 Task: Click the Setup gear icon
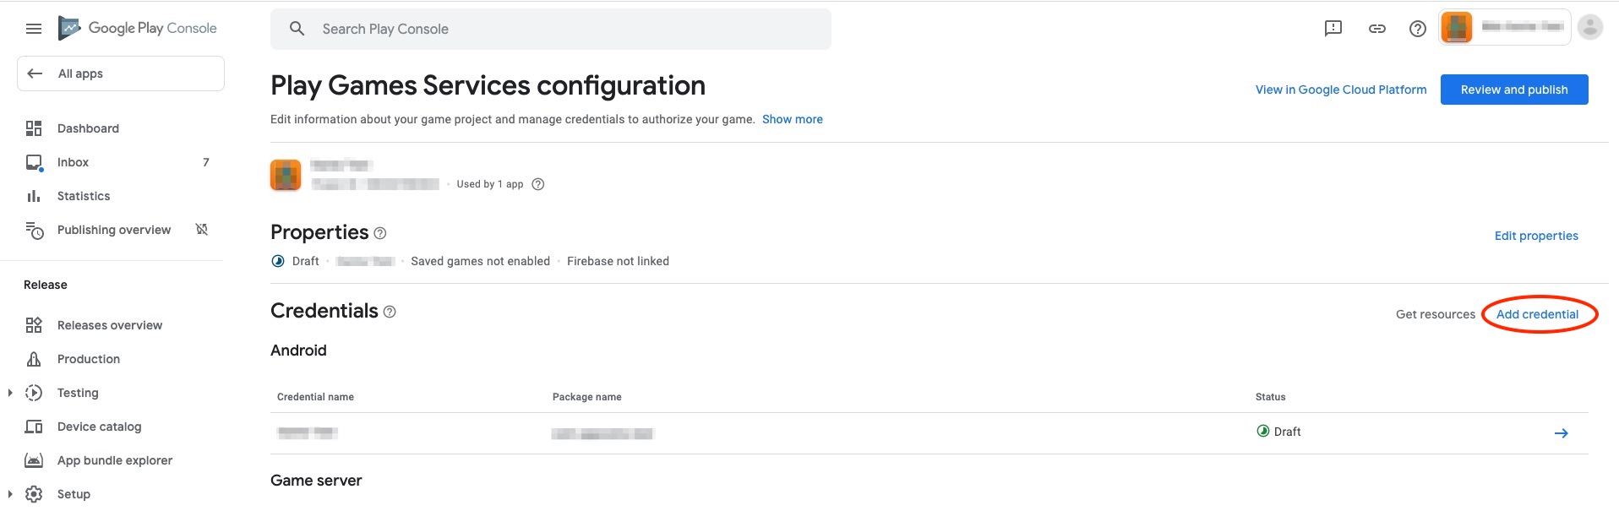[x=34, y=494]
